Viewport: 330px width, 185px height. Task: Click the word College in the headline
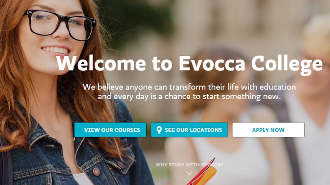click(x=287, y=64)
